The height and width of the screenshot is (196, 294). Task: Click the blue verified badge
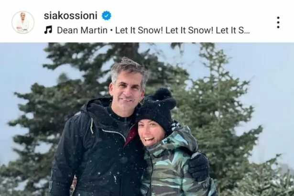point(107,16)
